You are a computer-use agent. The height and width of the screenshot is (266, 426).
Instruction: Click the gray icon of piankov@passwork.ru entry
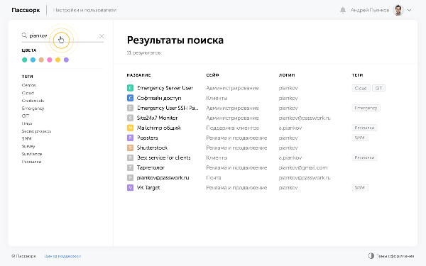pos(130,177)
